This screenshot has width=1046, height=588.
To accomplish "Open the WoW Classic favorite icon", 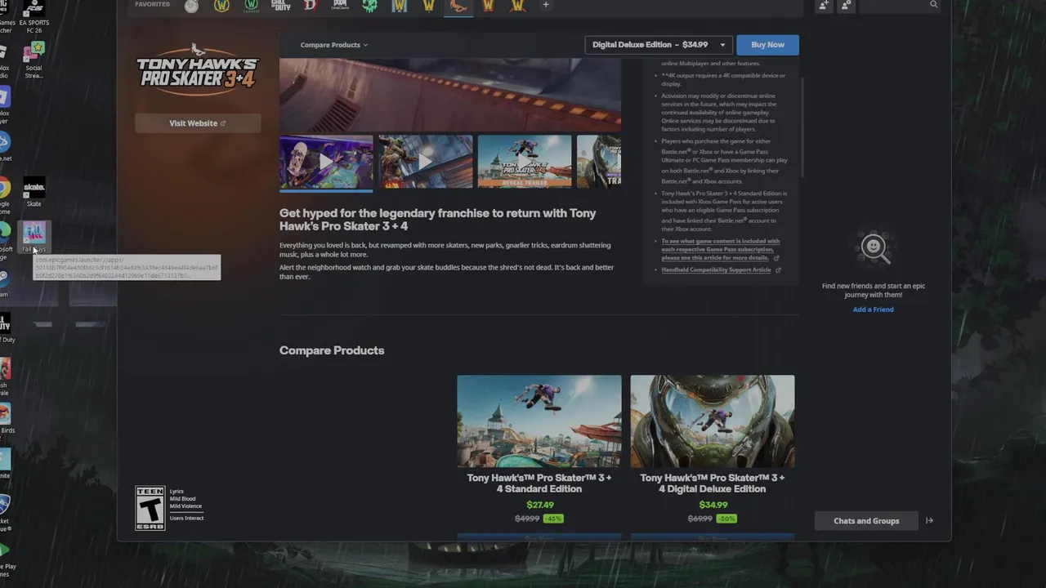I will pyautogui.click(x=252, y=6).
